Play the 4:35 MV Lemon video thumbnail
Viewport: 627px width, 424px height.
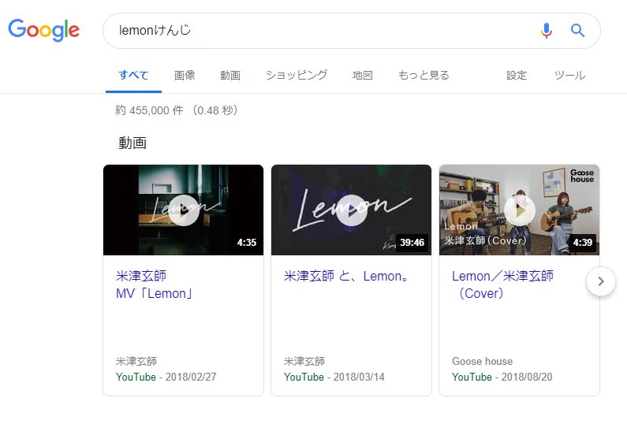pyautogui.click(x=184, y=210)
